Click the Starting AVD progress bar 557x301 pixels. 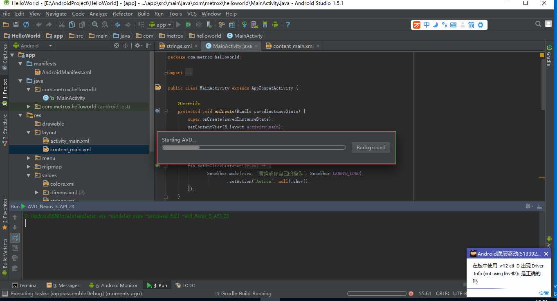tap(254, 148)
